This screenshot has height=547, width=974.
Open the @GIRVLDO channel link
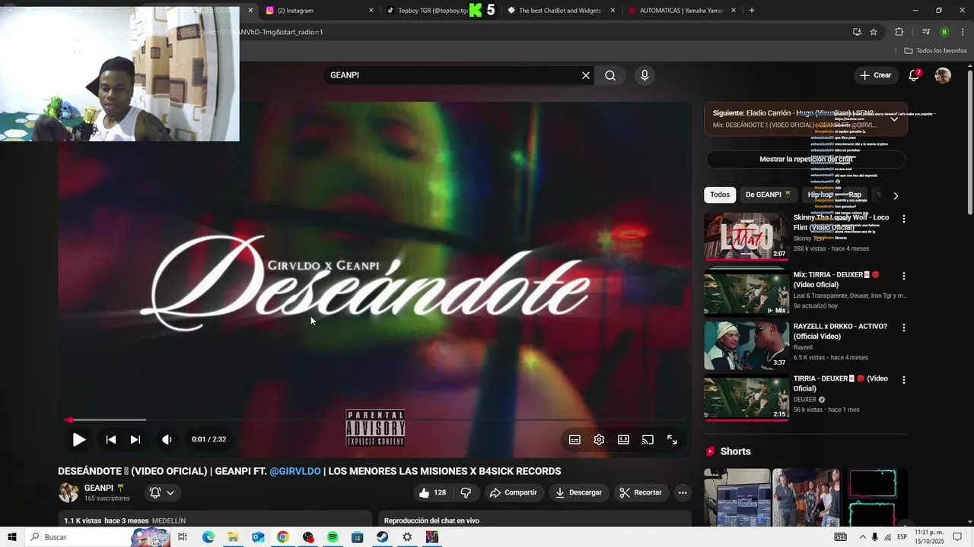coord(295,471)
